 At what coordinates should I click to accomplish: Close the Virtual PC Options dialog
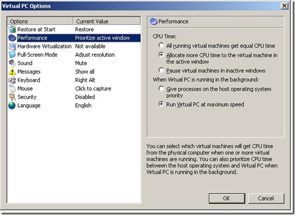coord(284,6)
